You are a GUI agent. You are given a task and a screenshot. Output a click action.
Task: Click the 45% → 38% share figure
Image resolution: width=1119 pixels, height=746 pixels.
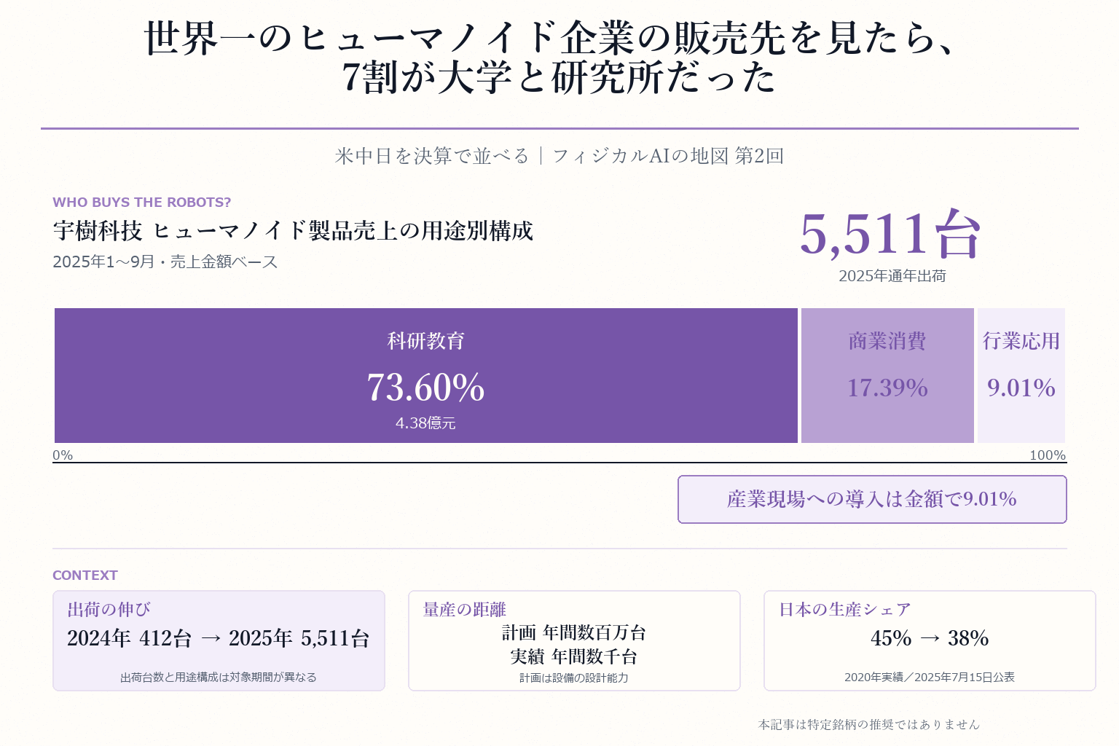(x=930, y=638)
